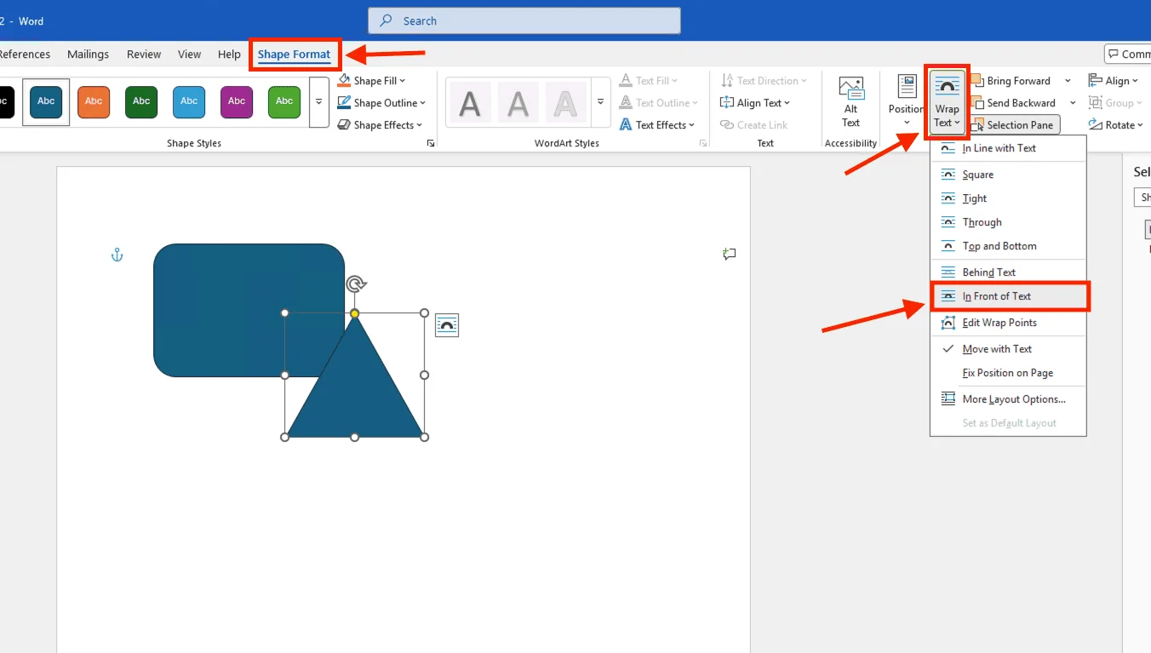Click the Send Backward icon

tap(977, 103)
